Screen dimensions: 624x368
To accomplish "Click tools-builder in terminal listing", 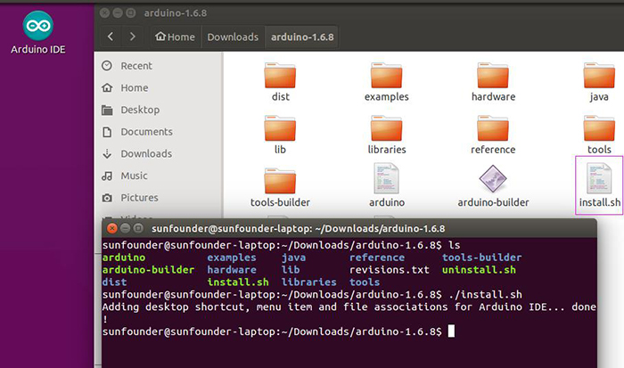I will (481, 258).
